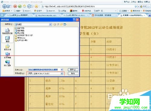The height and width of the screenshot is (111, 151).
Task: Click Up One Level folder icon
Action: coord(58,24)
